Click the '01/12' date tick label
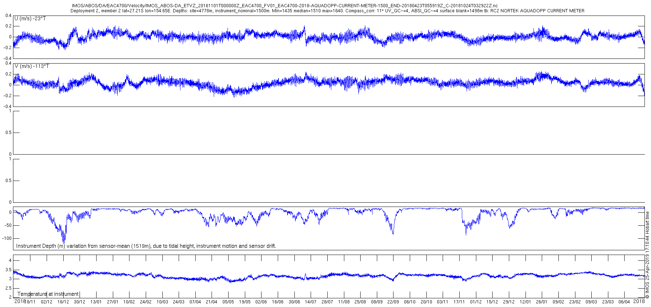The width and height of the screenshot is (651, 307). pyautogui.click(x=476, y=302)
